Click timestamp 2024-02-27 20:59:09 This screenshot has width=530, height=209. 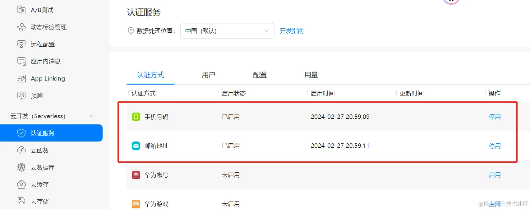click(340, 117)
